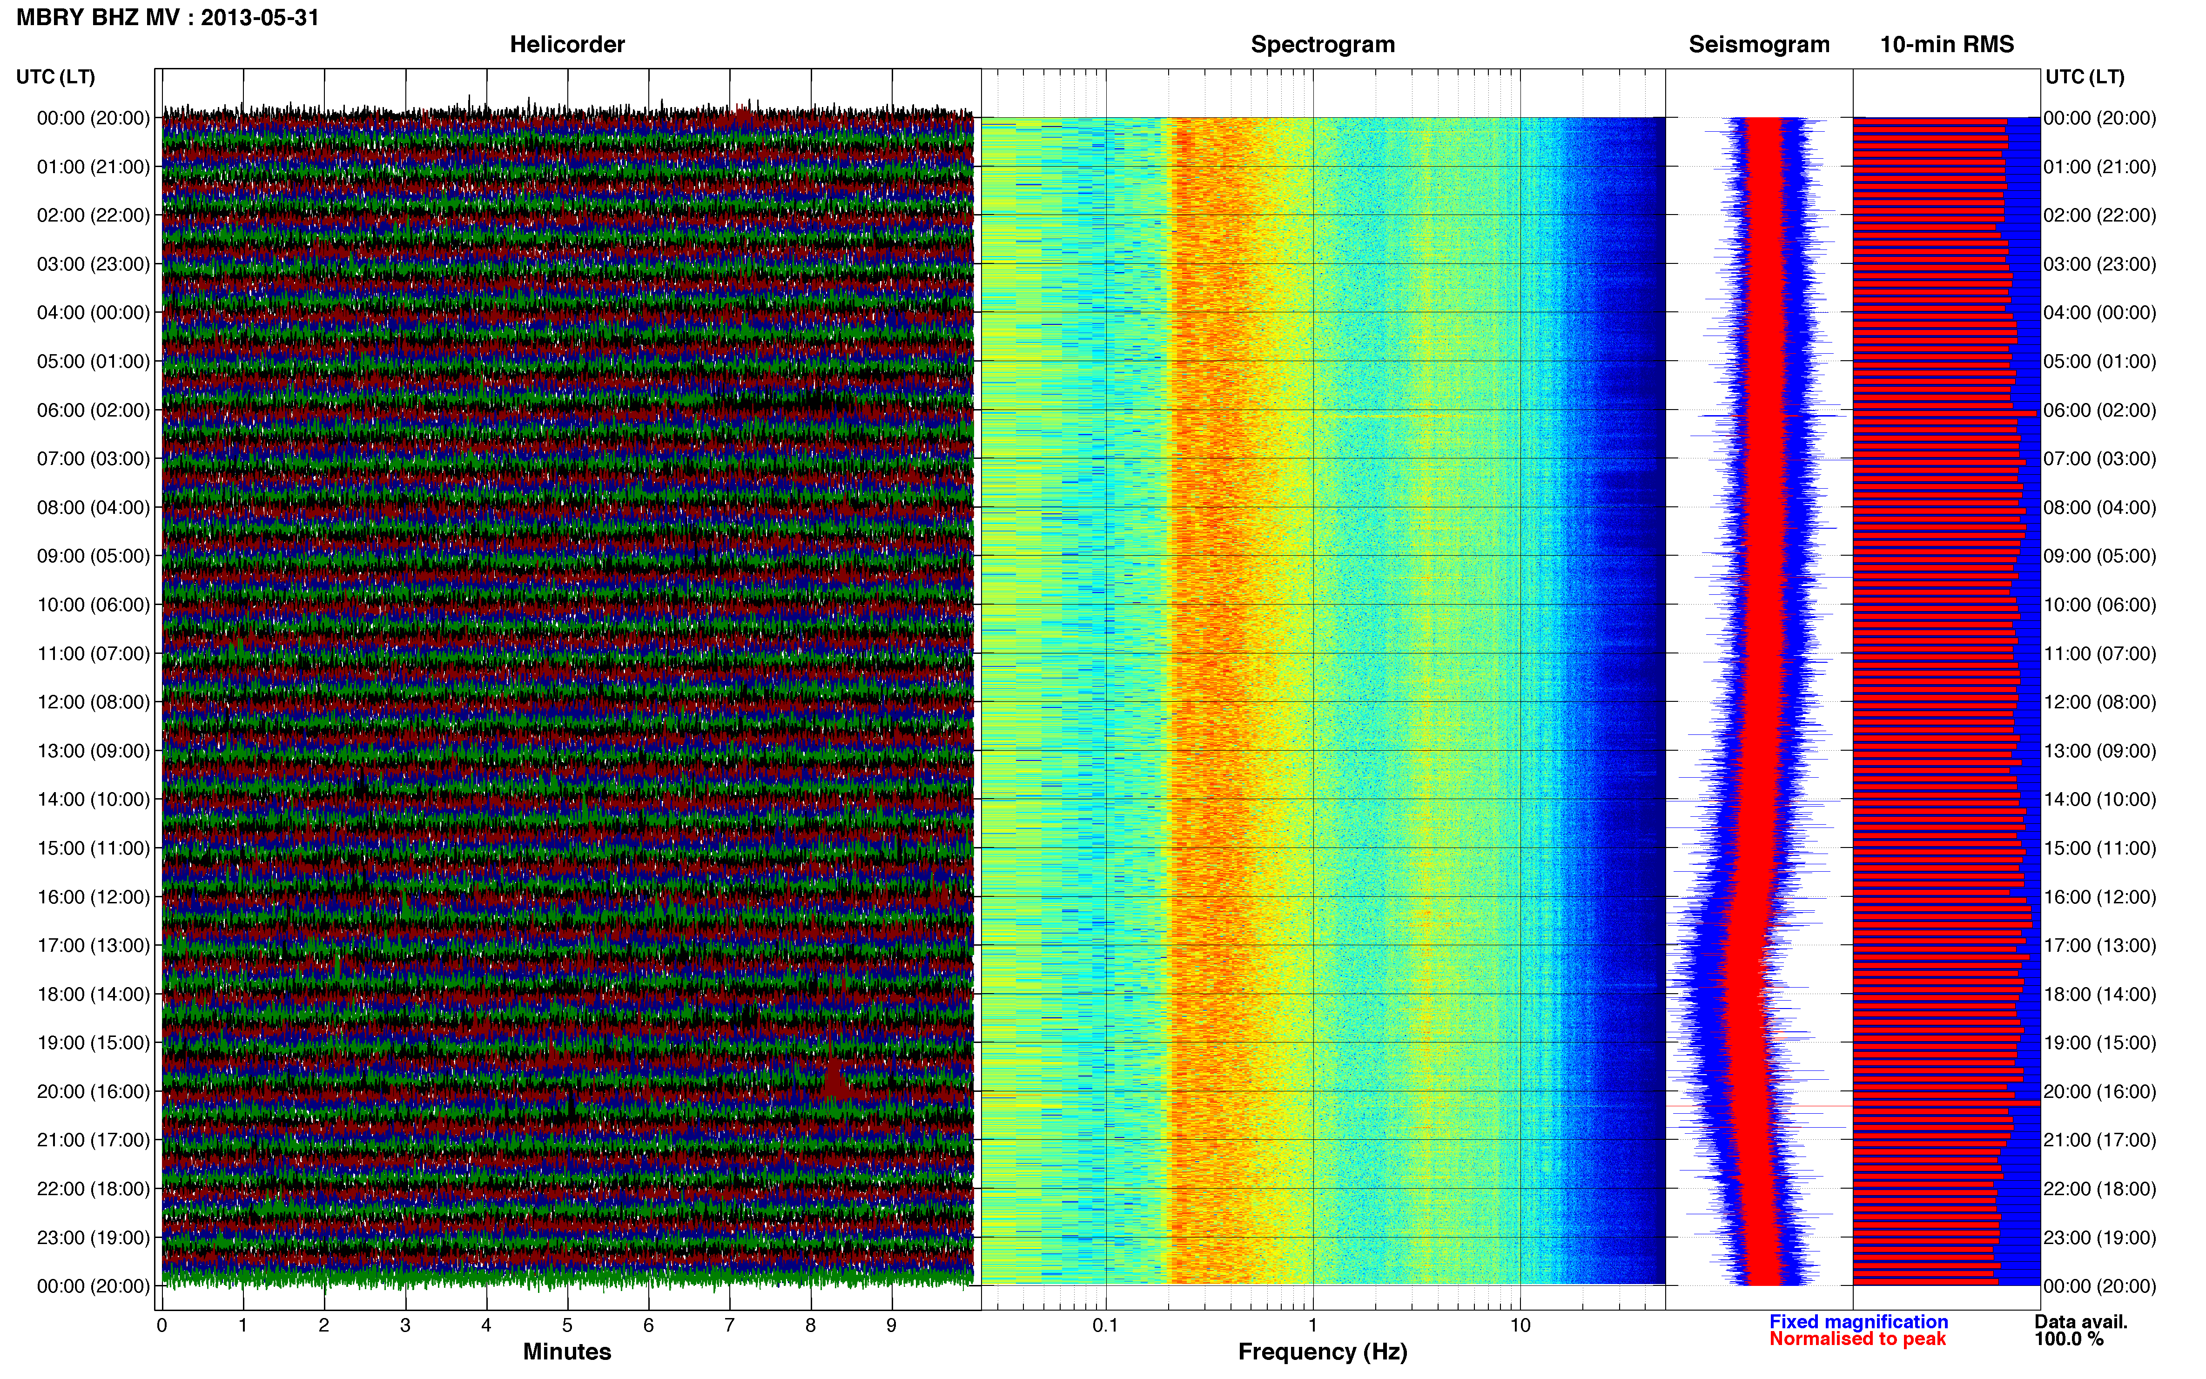Screen dimensions: 2206x1379
Task: Click the 'Helicorder' panel heading
Action: (x=567, y=45)
